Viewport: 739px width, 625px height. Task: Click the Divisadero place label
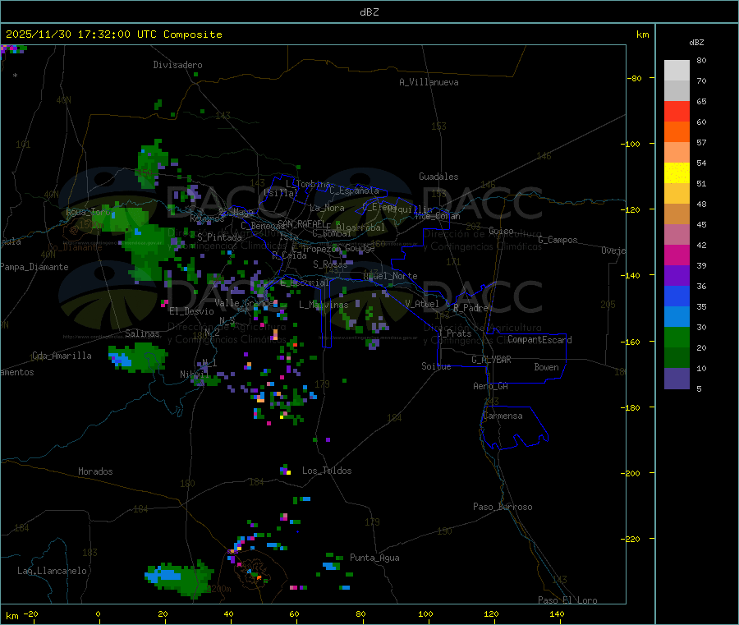click(x=177, y=65)
